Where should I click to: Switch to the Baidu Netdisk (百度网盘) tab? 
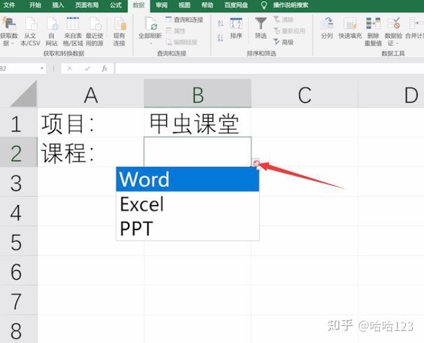(x=236, y=5)
